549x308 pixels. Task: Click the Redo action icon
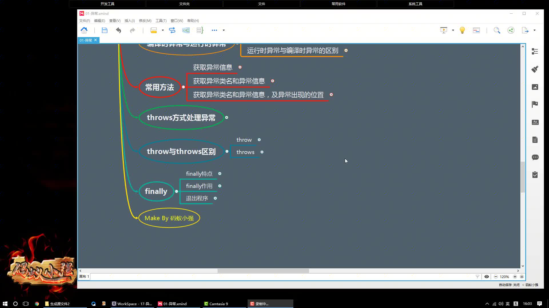(132, 30)
